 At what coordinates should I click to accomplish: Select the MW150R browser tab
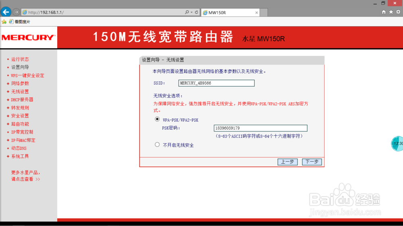click(230, 12)
